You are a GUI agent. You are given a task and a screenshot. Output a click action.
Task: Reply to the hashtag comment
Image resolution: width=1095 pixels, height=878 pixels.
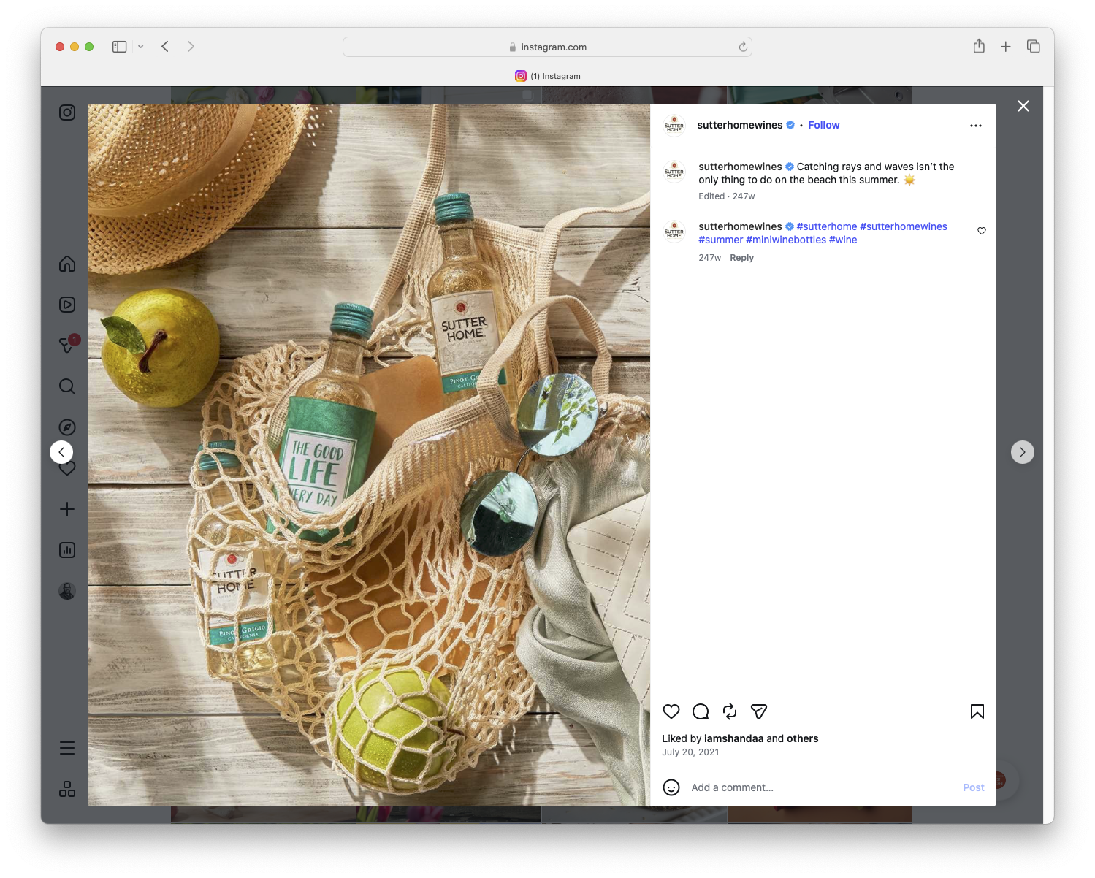pos(742,258)
